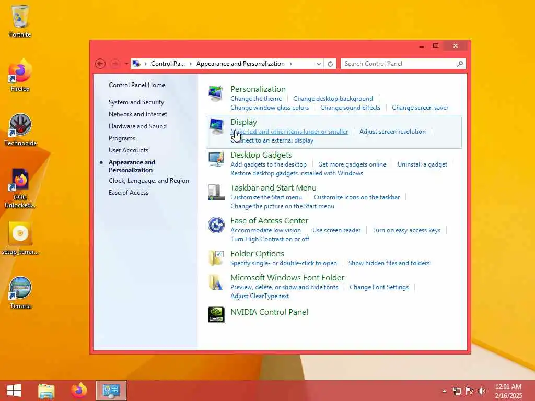The image size is (535, 401).
Task: Expand the arrow after Appearance and Personalization breadcrumb
Action: tap(290, 64)
